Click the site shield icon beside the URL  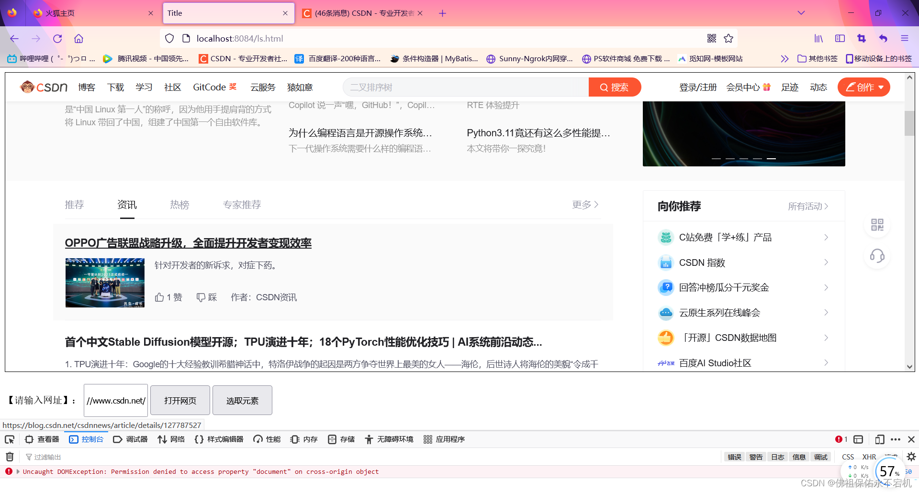[169, 38]
